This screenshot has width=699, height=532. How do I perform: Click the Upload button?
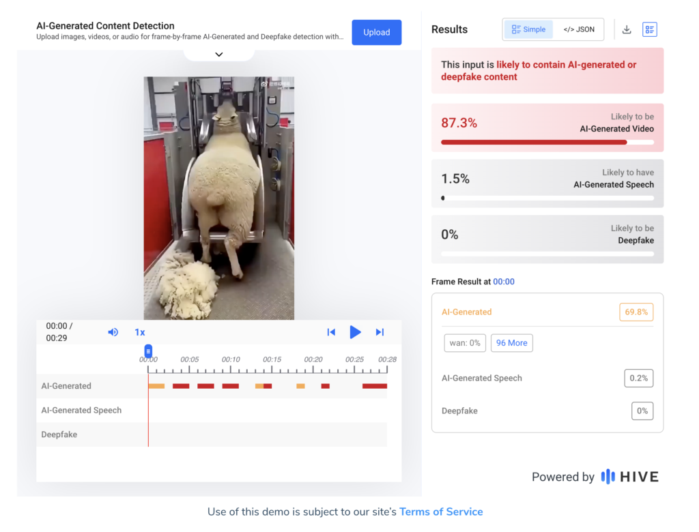click(376, 32)
